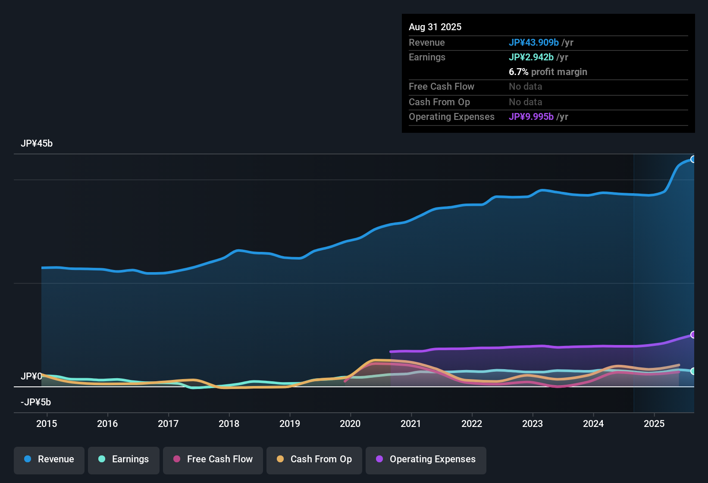The height and width of the screenshot is (483, 708).
Task: Click the purple Operating Expenses legend dot
Action: tap(379, 459)
